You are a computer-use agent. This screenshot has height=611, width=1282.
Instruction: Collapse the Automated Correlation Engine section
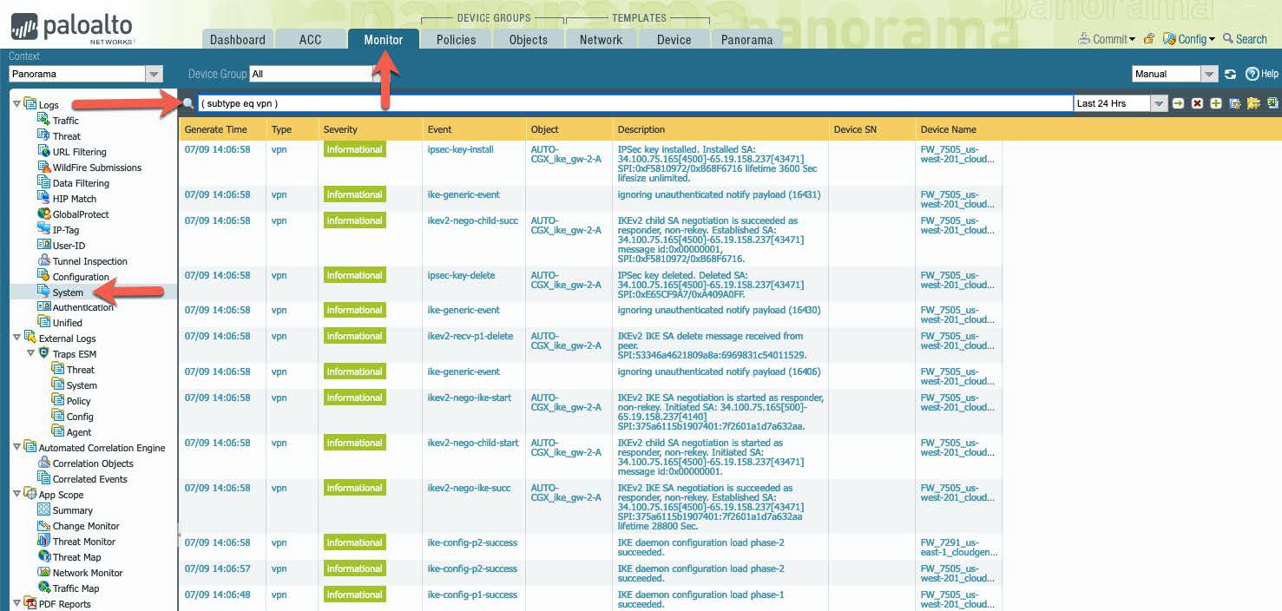coord(17,448)
